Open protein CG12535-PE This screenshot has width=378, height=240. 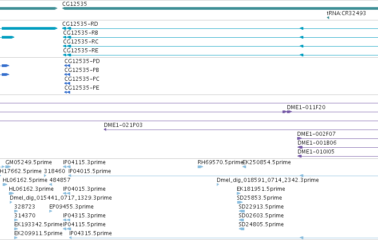[82, 88]
